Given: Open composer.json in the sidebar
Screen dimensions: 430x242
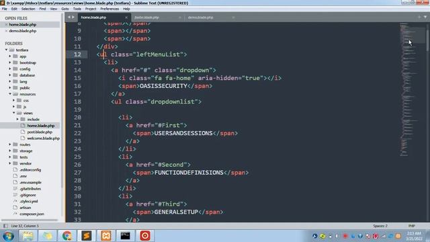Looking at the screenshot, I should click(x=32, y=214).
